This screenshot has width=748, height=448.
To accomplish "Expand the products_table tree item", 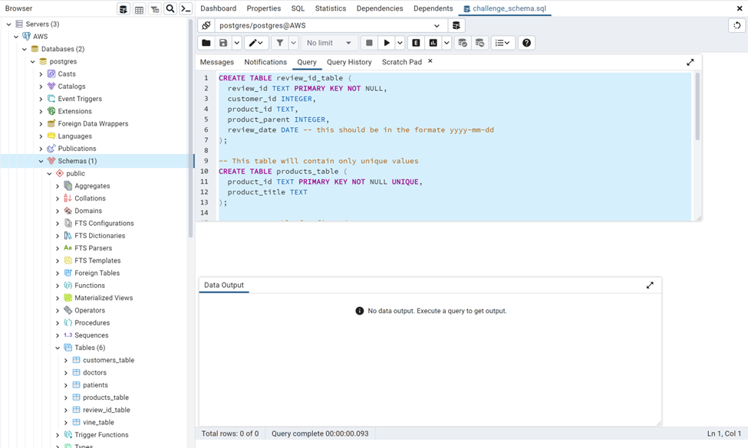I will pos(64,397).
